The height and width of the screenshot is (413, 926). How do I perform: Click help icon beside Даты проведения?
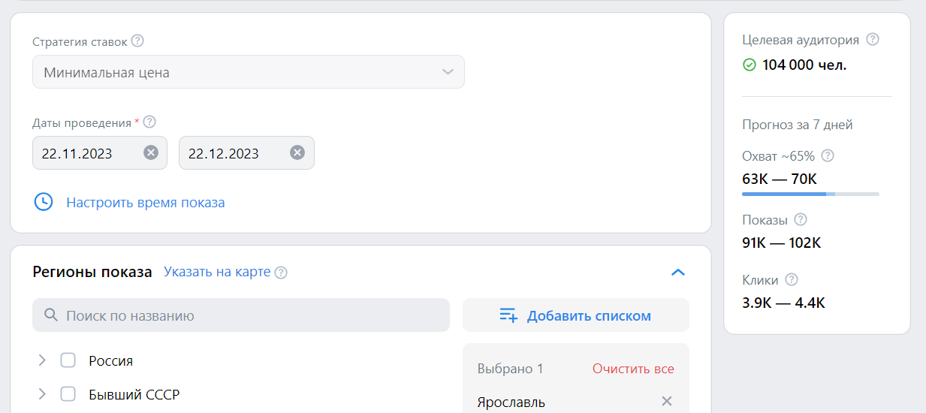(x=149, y=122)
